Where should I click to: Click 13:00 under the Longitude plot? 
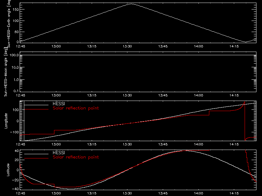[x=56, y=144]
